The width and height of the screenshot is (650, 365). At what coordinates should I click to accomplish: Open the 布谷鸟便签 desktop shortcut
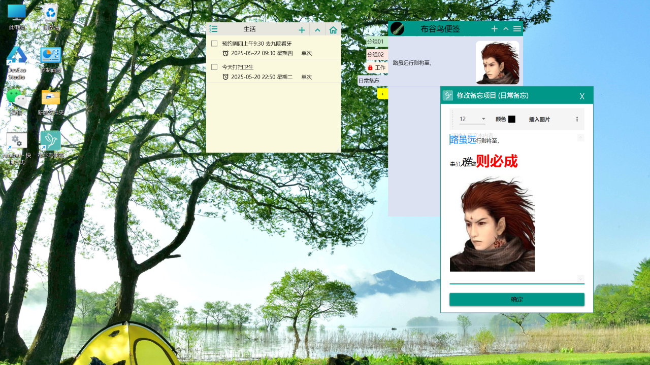click(x=50, y=141)
